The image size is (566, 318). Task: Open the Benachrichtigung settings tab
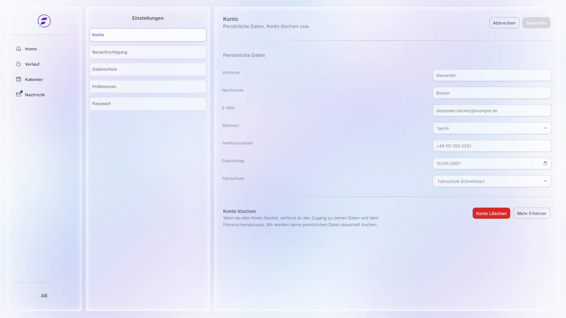click(x=148, y=52)
